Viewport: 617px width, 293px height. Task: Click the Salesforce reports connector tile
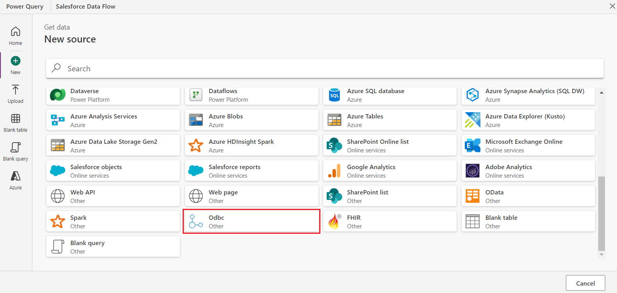point(251,171)
